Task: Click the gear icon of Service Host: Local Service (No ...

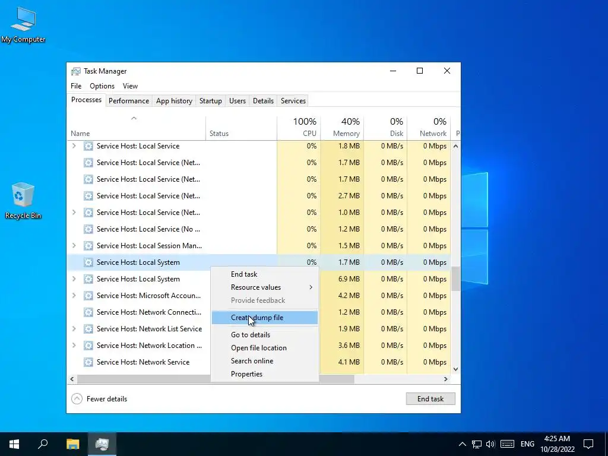Action: point(88,229)
